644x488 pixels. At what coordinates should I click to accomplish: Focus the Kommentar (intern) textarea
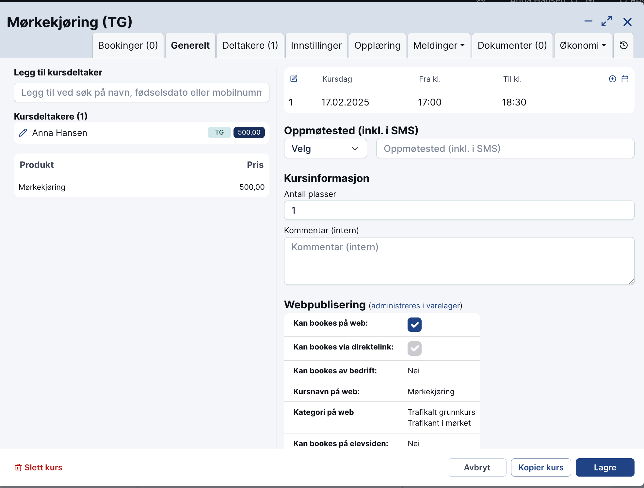[459, 261]
